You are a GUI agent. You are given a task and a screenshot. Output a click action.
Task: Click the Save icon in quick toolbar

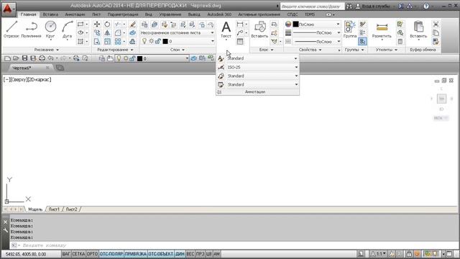click(x=24, y=58)
